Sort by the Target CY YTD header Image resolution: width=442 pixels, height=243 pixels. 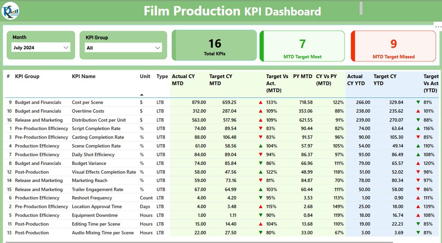(385, 80)
